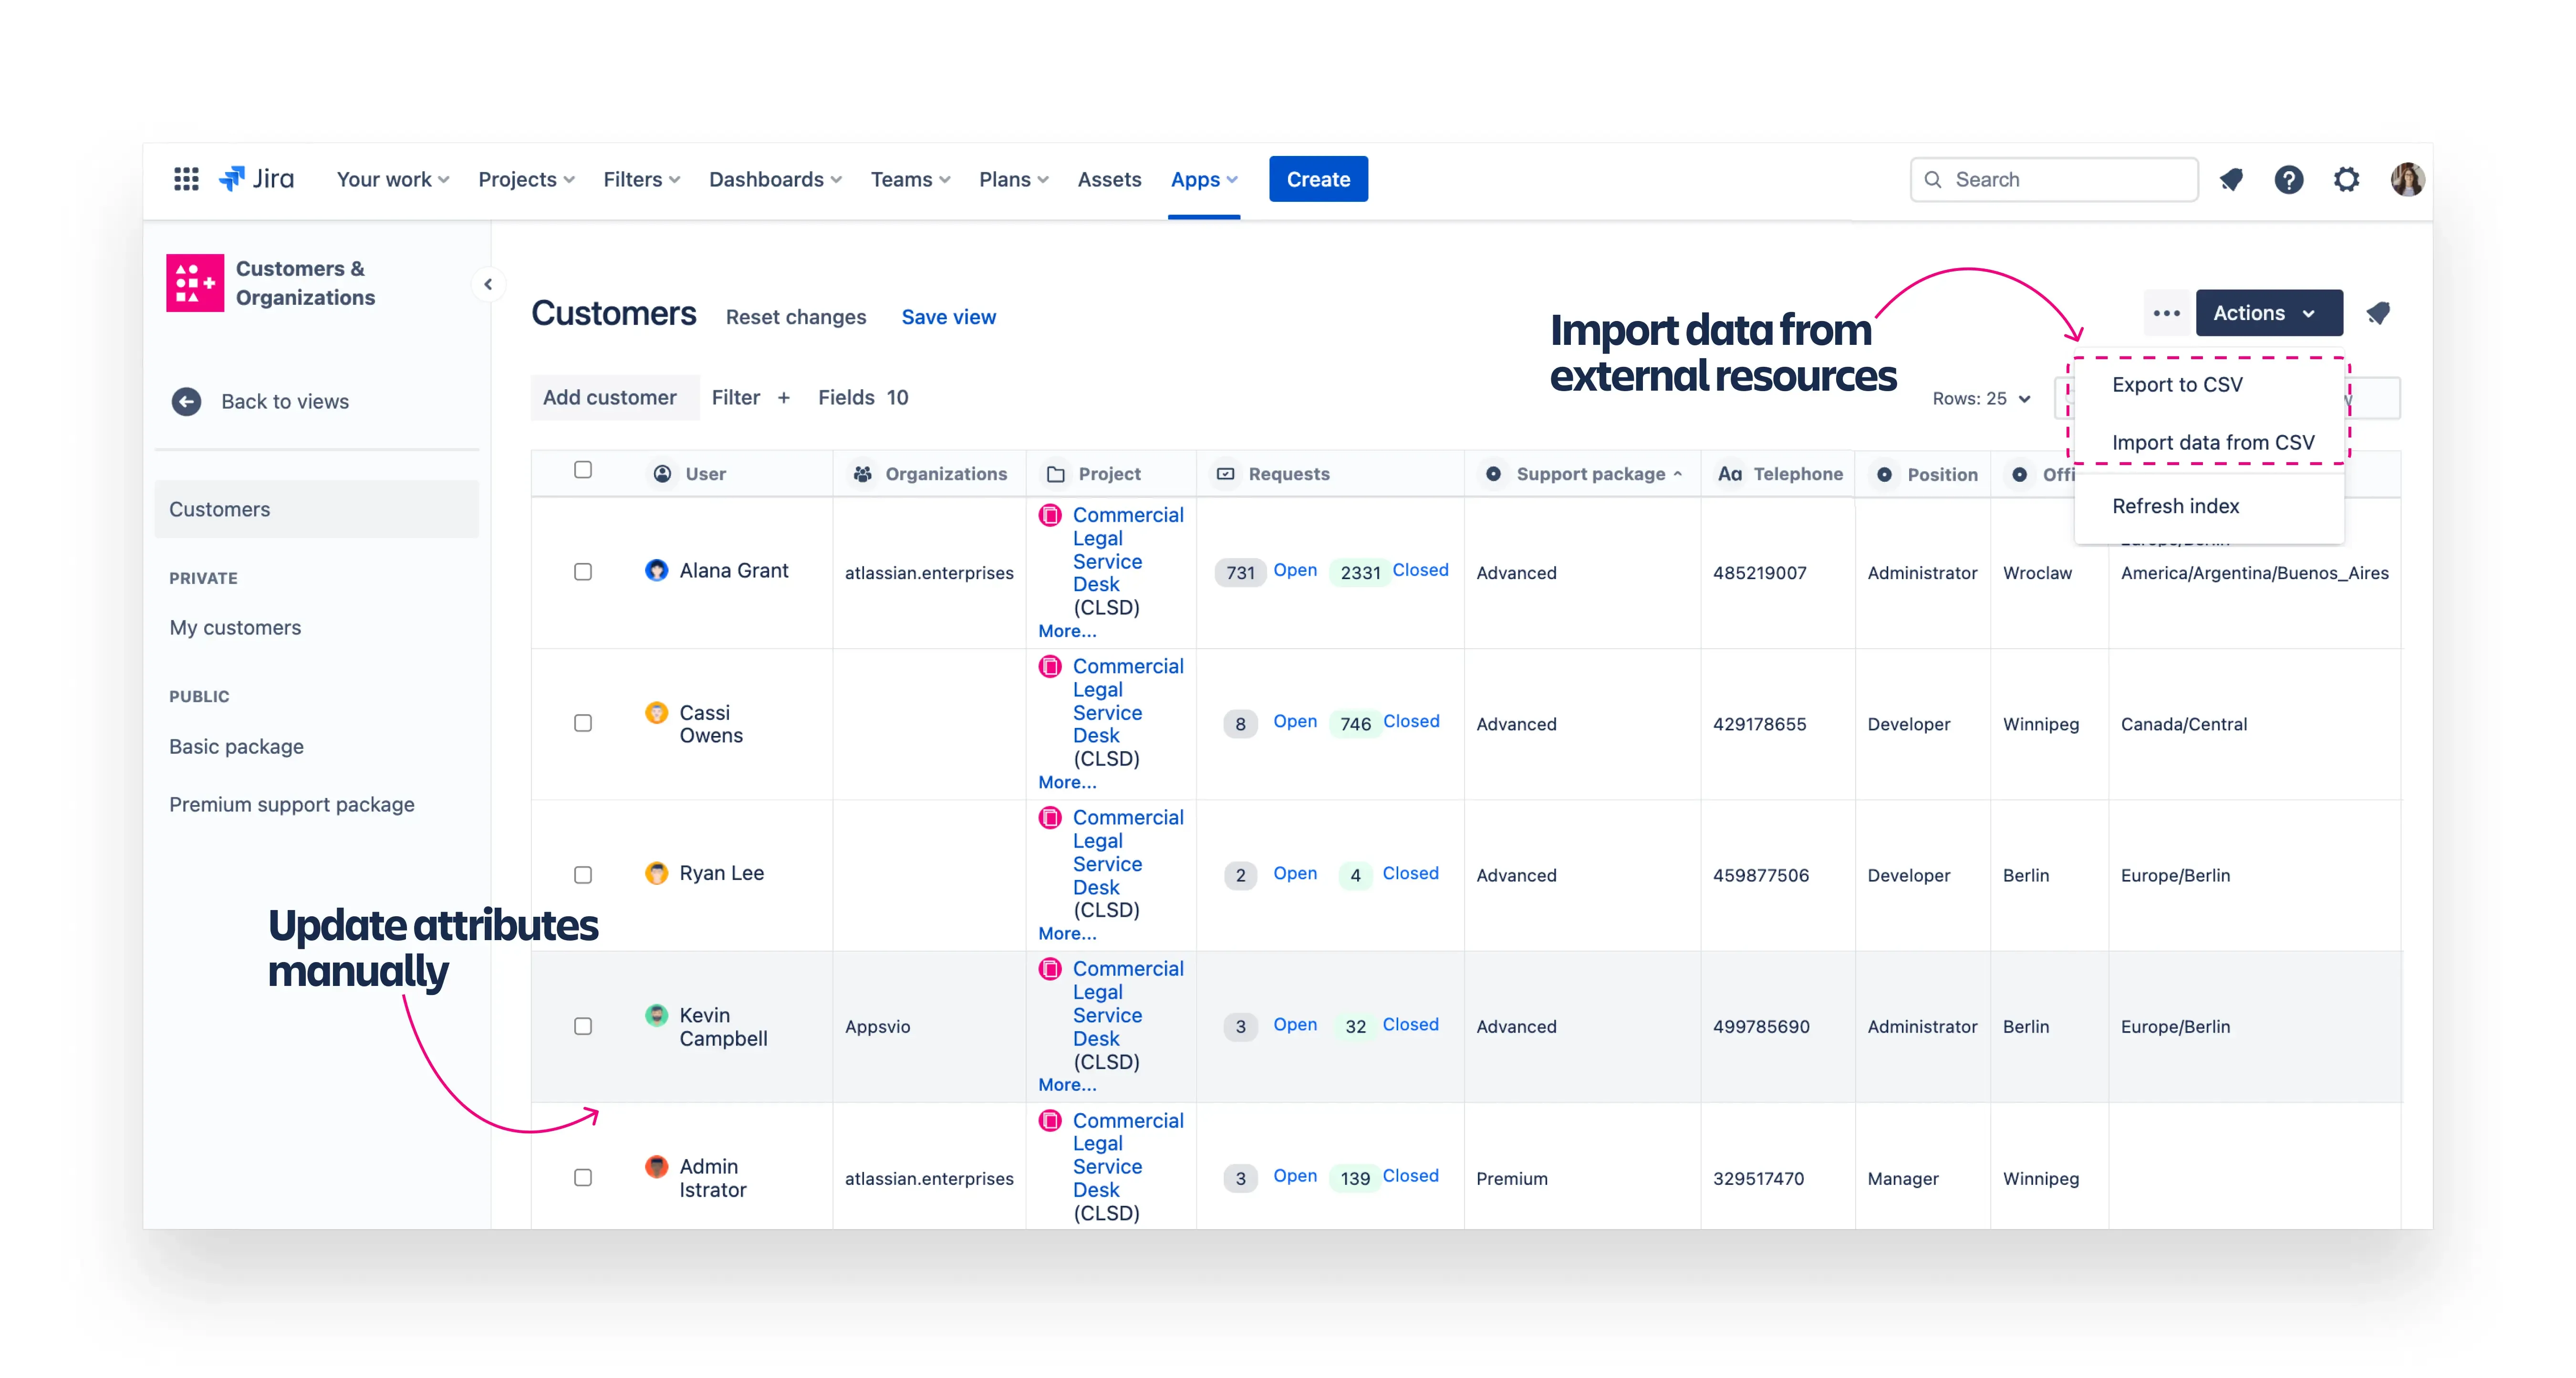
Task: Open the Help question mark icon
Action: 2288,179
